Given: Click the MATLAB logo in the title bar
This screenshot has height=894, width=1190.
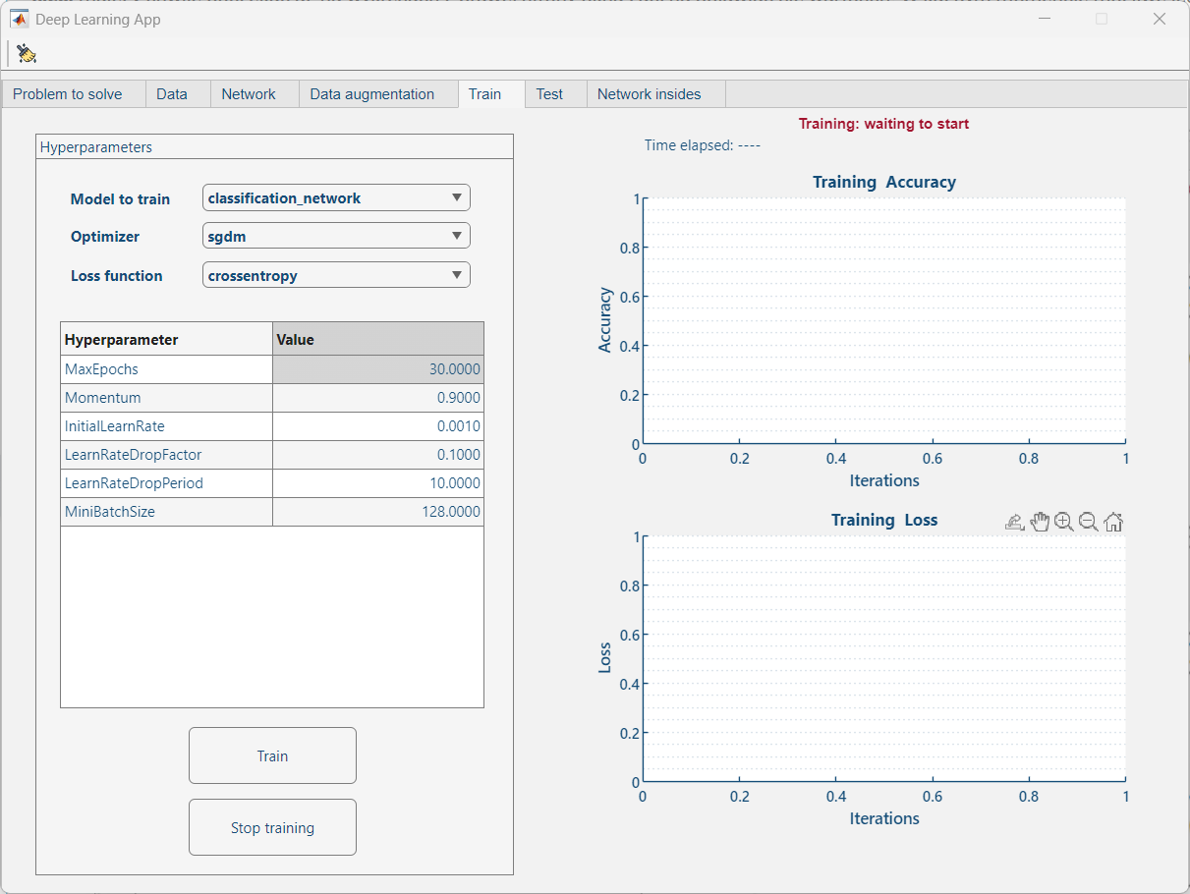Looking at the screenshot, I should (x=19, y=19).
